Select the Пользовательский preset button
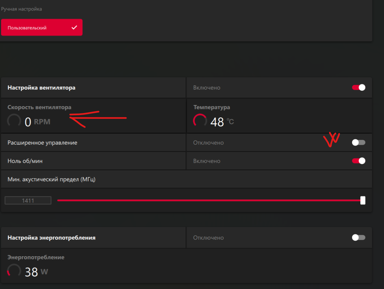This screenshot has width=384, height=289. [42, 27]
